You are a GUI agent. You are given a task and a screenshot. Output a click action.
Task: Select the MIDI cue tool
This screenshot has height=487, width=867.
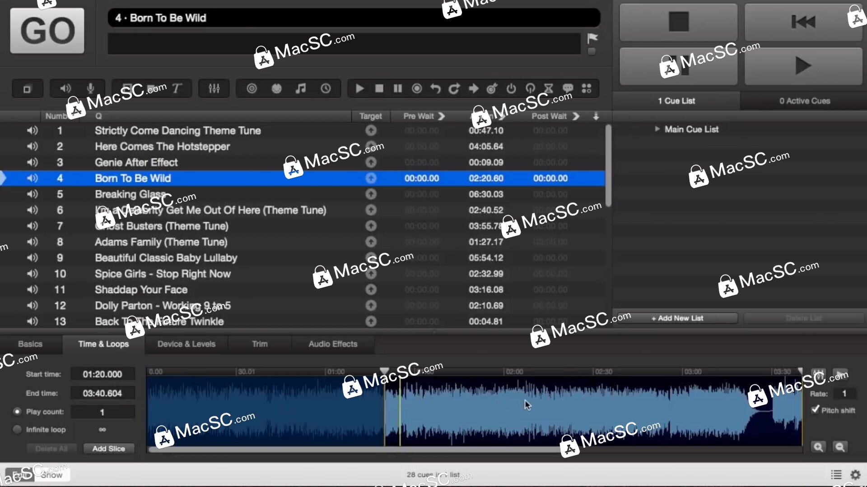pos(277,88)
